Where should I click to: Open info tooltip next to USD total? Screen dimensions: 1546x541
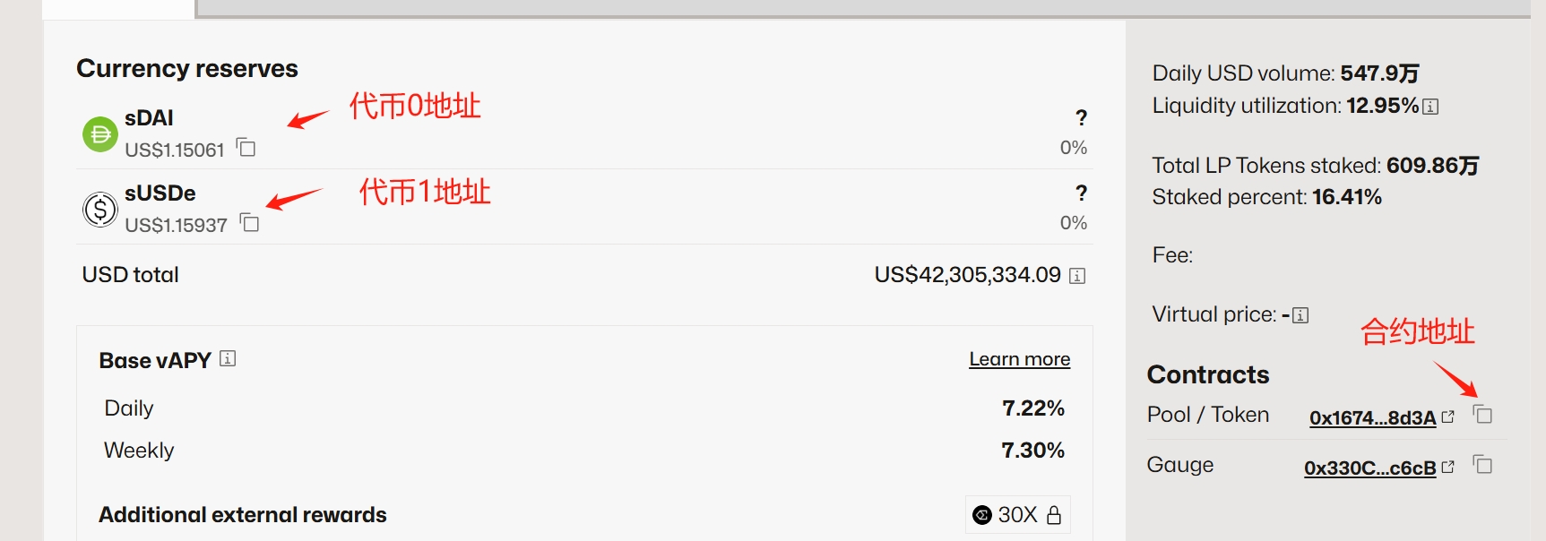coord(1077,276)
